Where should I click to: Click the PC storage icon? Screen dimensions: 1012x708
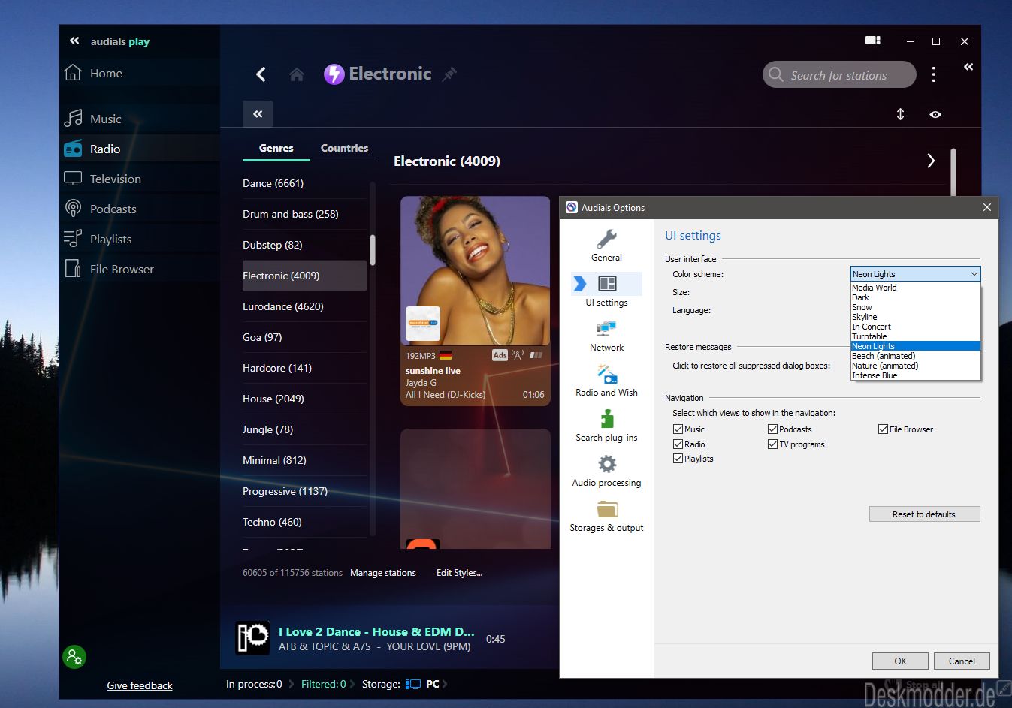(412, 684)
